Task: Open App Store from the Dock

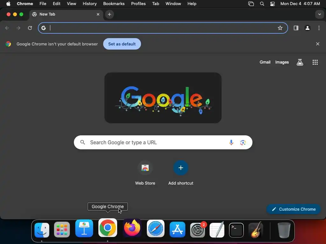Action: coord(177,229)
